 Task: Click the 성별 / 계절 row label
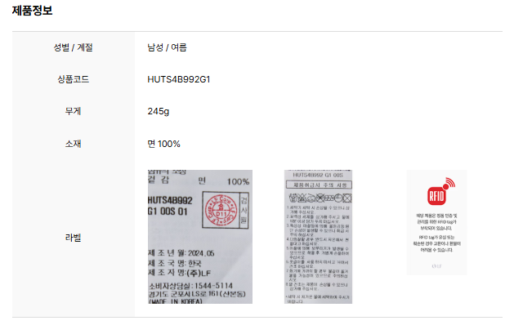click(x=73, y=47)
